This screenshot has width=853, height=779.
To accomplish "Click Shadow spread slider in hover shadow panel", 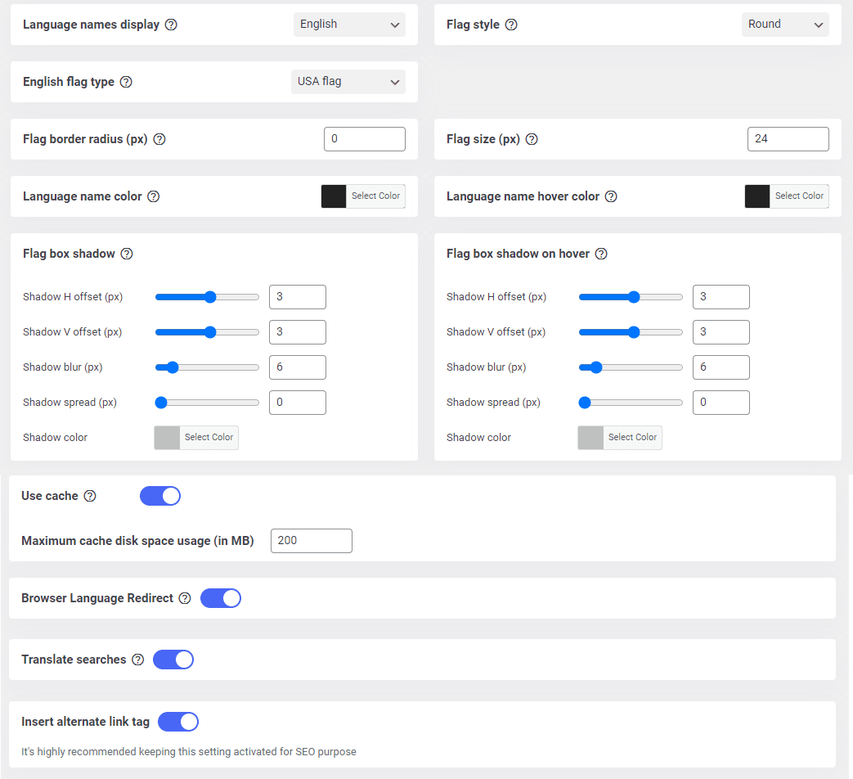I will [631, 403].
